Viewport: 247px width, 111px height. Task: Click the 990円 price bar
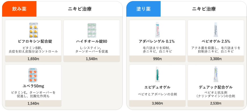(157, 59)
